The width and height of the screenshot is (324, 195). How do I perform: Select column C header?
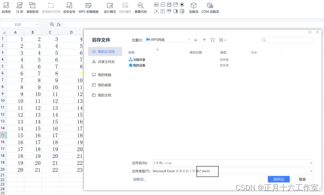50,32
